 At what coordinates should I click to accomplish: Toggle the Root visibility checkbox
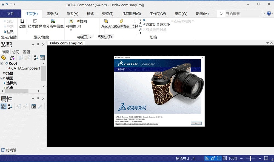point(4,63)
